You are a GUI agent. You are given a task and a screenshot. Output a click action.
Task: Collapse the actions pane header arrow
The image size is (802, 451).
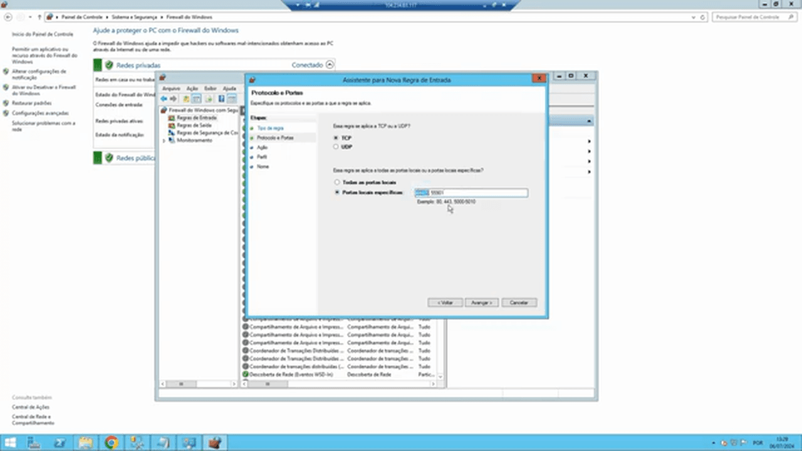[x=589, y=120]
